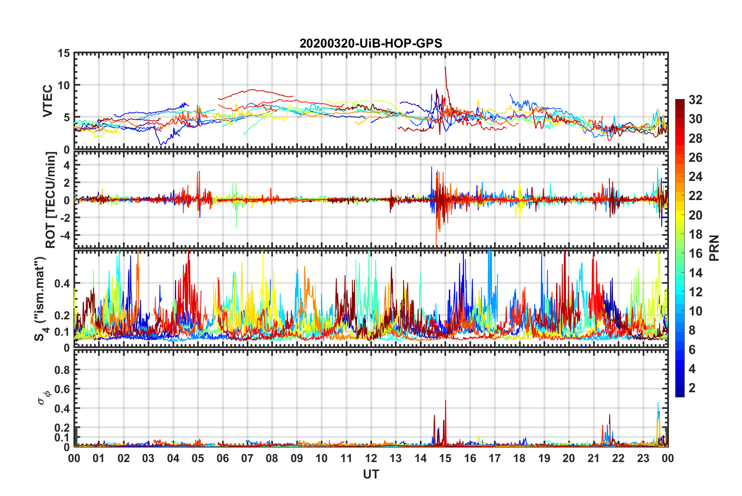Click the 19 hour tick on UT axis
The height and width of the screenshot is (496, 742).
pyautogui.click(x=544, y=458)
